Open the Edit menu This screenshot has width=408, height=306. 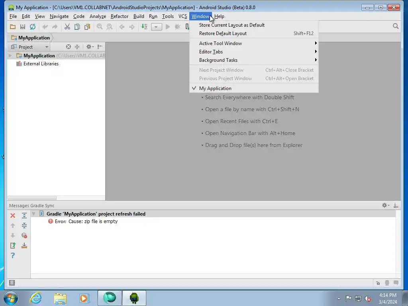pyautogui.click(x=26, y=16)
